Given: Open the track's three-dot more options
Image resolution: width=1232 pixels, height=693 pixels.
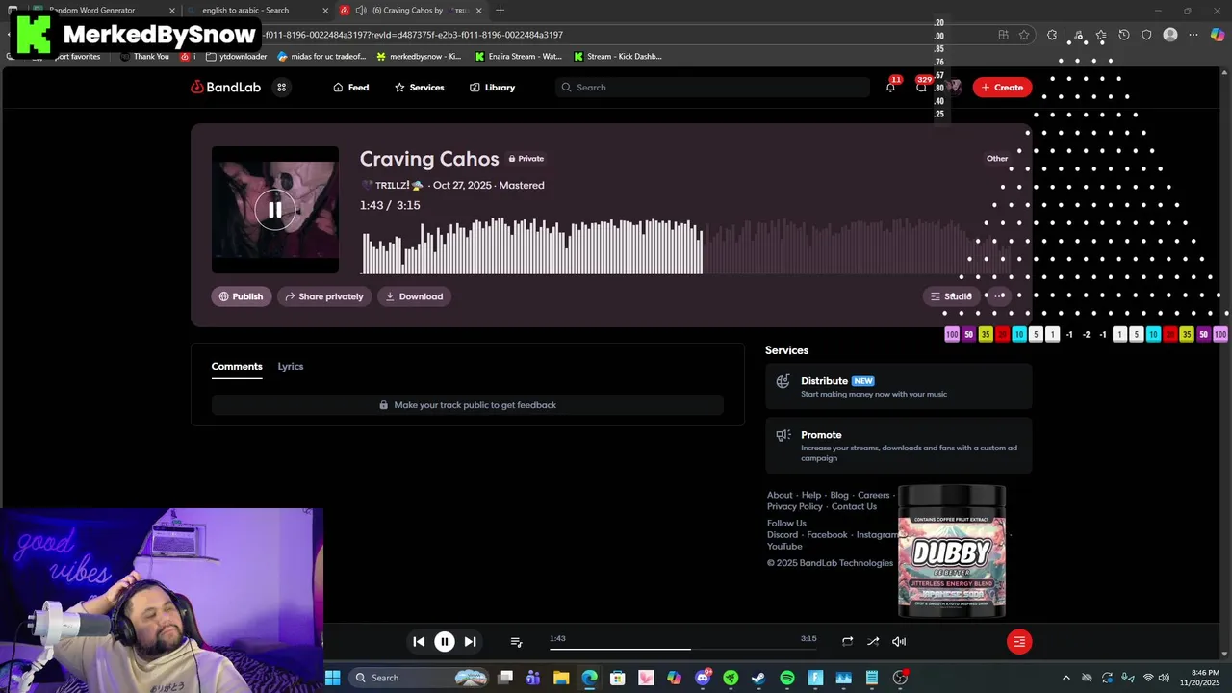Looking at the screenshot, I should 999,296.
